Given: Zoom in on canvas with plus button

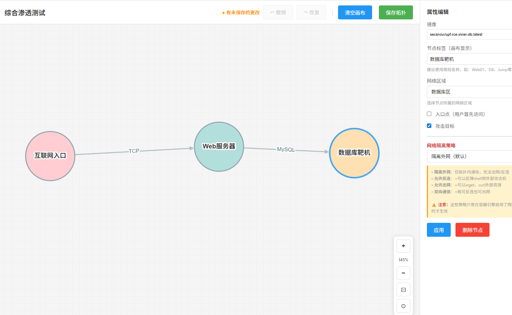Looking at the screenshot, I should coord(403,246).
